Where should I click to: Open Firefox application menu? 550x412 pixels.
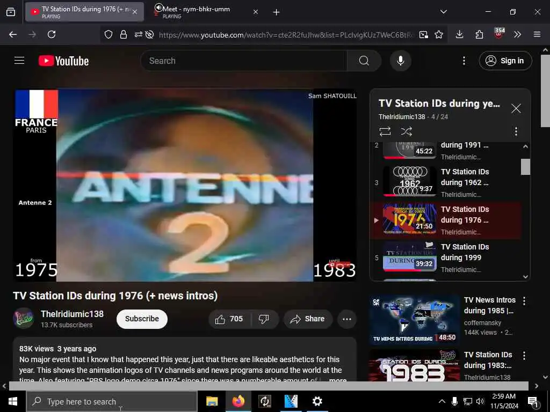tap(537, 34)
